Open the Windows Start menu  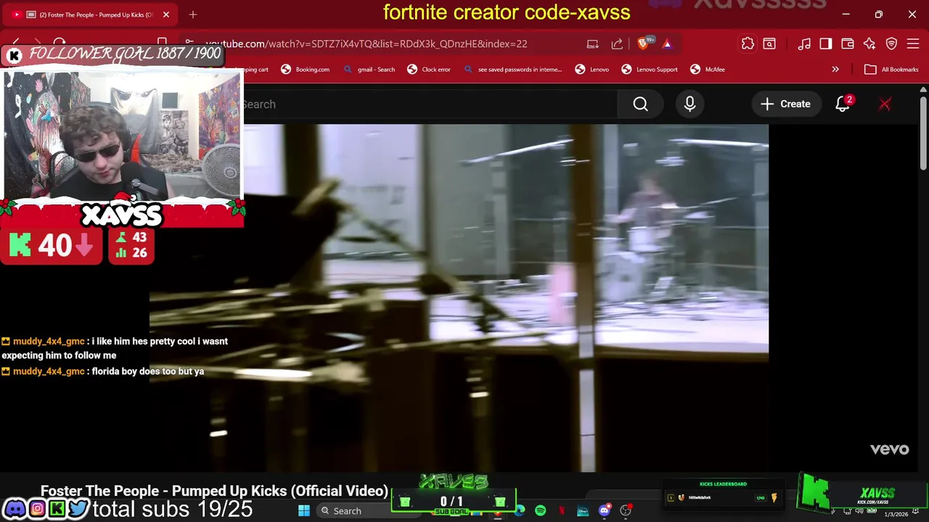coord(304,511)
